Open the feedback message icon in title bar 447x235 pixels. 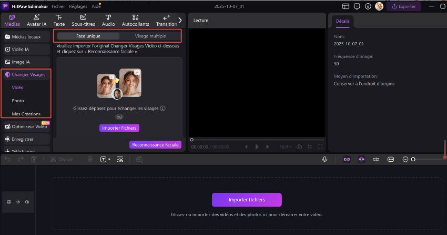[357, 7]
